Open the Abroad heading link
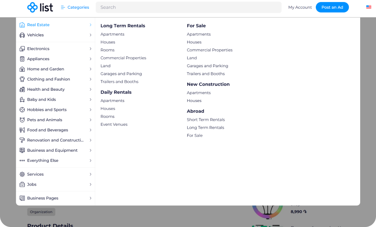 [x=196, y=111]
